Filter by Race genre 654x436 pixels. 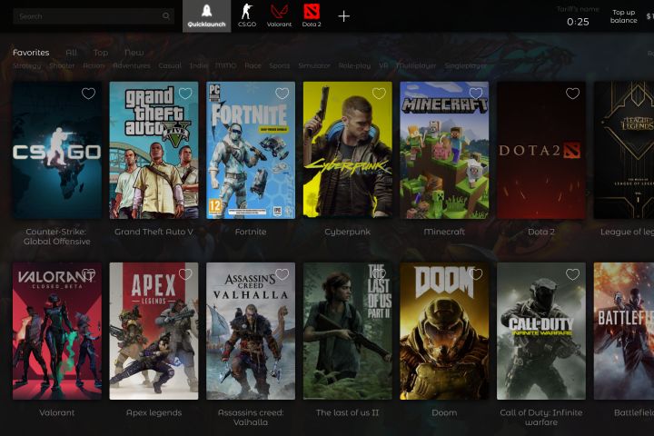(253, 65)
